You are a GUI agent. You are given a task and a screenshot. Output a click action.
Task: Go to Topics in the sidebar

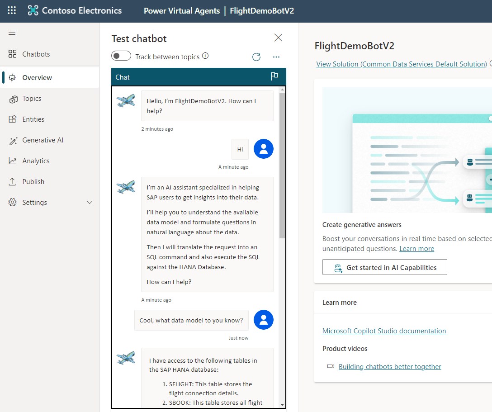(x=50, y=99)
